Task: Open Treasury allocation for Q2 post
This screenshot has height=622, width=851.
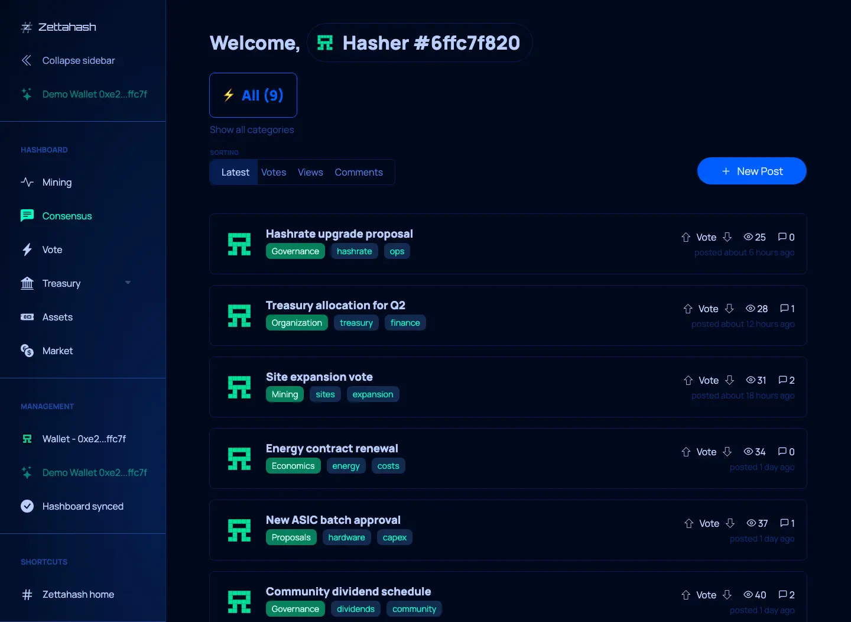Action: pos(336,305)
